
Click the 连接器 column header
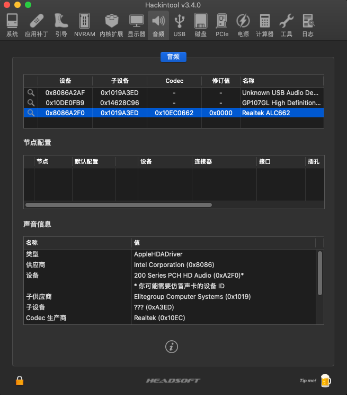224,161
